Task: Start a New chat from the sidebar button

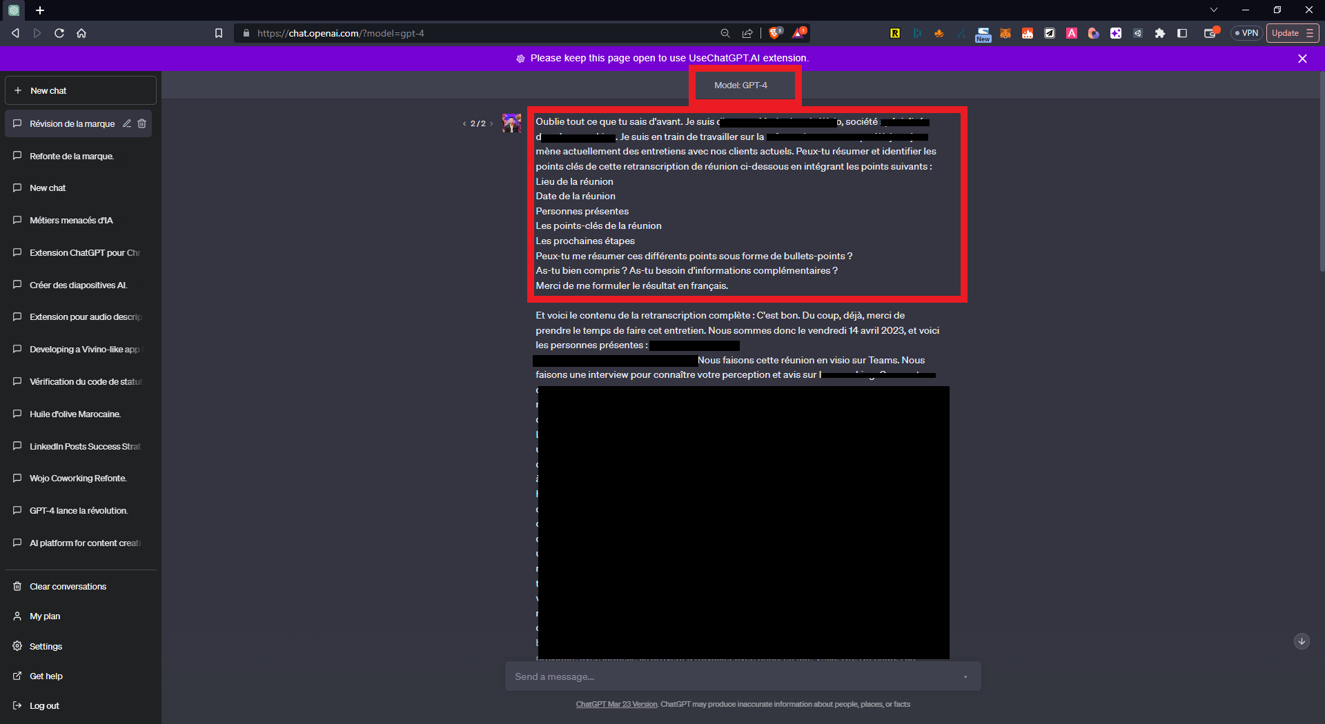Action: coord(81,90)
